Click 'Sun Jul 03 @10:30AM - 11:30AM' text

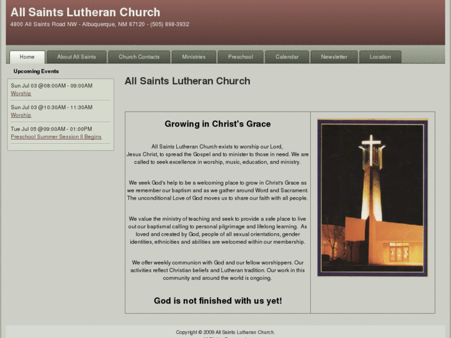51,107
